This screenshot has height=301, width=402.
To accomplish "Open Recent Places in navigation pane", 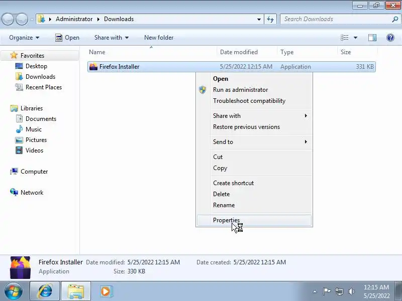I will click(x=44, y=87).
